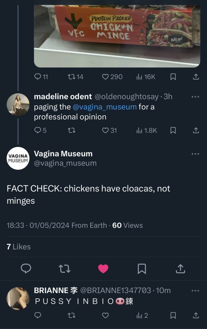Open the Vagina Museum profile avatar

click(x=18, y=158)
